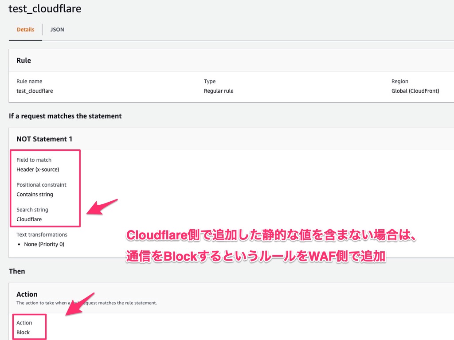This screenshot has width=454, height=340.
Task: Switch to the Details tab
Action: tap(25, 29)
